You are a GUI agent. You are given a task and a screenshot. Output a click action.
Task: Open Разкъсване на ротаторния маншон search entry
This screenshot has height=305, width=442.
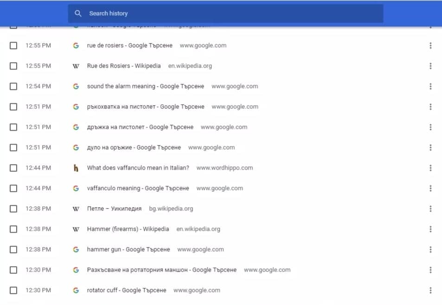tap(161, 270)
